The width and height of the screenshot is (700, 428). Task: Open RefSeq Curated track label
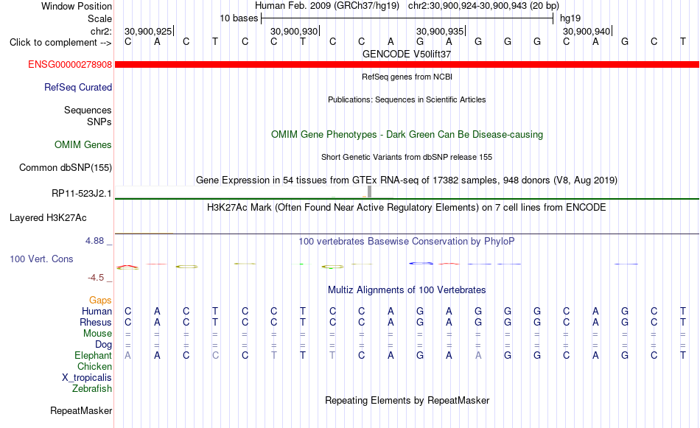77,88
